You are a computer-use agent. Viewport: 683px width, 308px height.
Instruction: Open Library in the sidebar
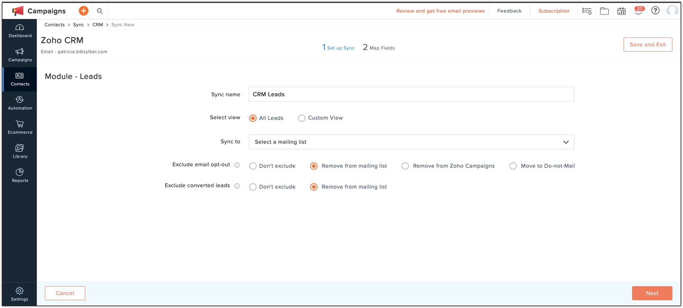[20, 152]
